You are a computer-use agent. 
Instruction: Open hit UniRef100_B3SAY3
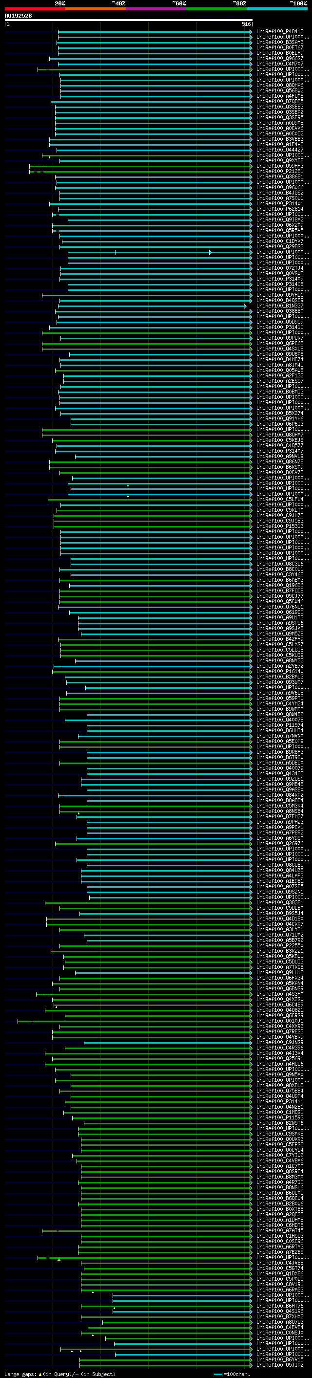coord(280,42)
